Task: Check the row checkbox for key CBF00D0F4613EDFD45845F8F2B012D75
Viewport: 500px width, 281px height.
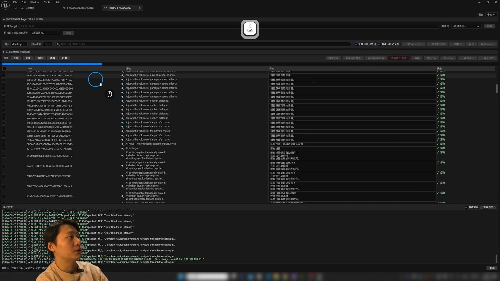Action: (4, 144)
